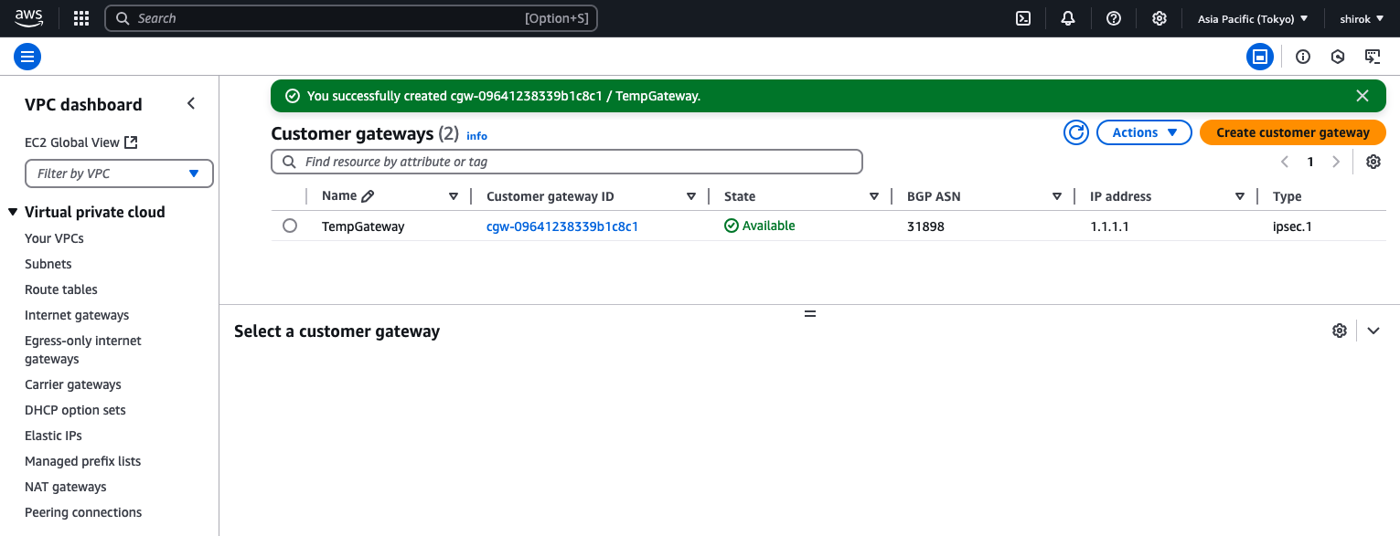Open Peering connections in sidebar
The height and width of the screenshot is (536, 1400).
(83, 512)
